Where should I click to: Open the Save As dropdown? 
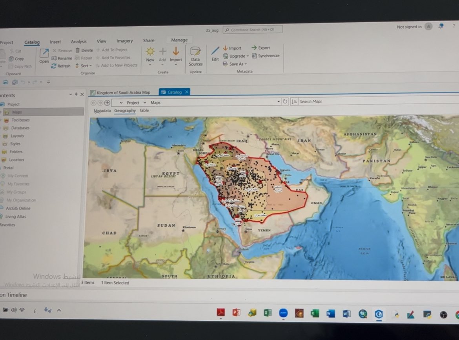[235, 64]
